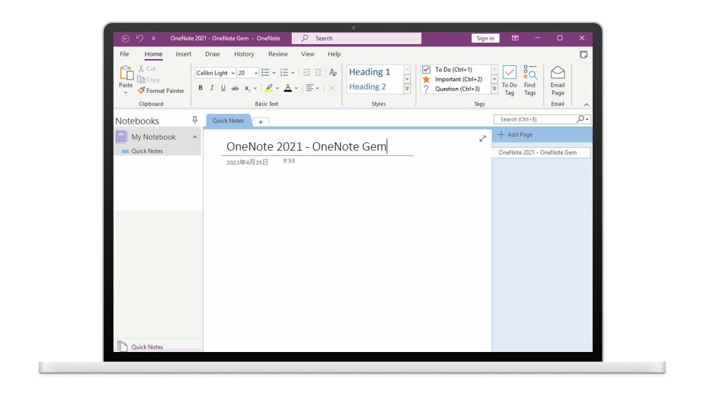Open the bullets list dropdown arrow
705x396 pixels.
[x=273, y=72]
